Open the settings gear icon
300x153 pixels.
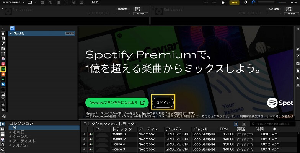pyautogui.click(x=246, y=2)
